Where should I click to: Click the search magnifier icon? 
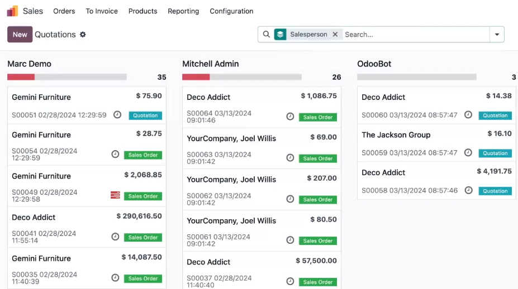coord(267,34)
